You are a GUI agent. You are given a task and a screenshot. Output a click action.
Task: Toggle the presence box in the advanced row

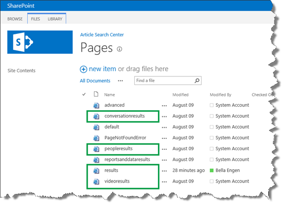click(x=212, y=105)
